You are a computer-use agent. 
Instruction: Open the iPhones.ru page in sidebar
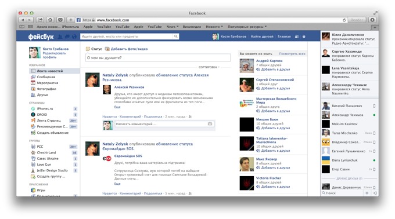(x=45, y=109)
